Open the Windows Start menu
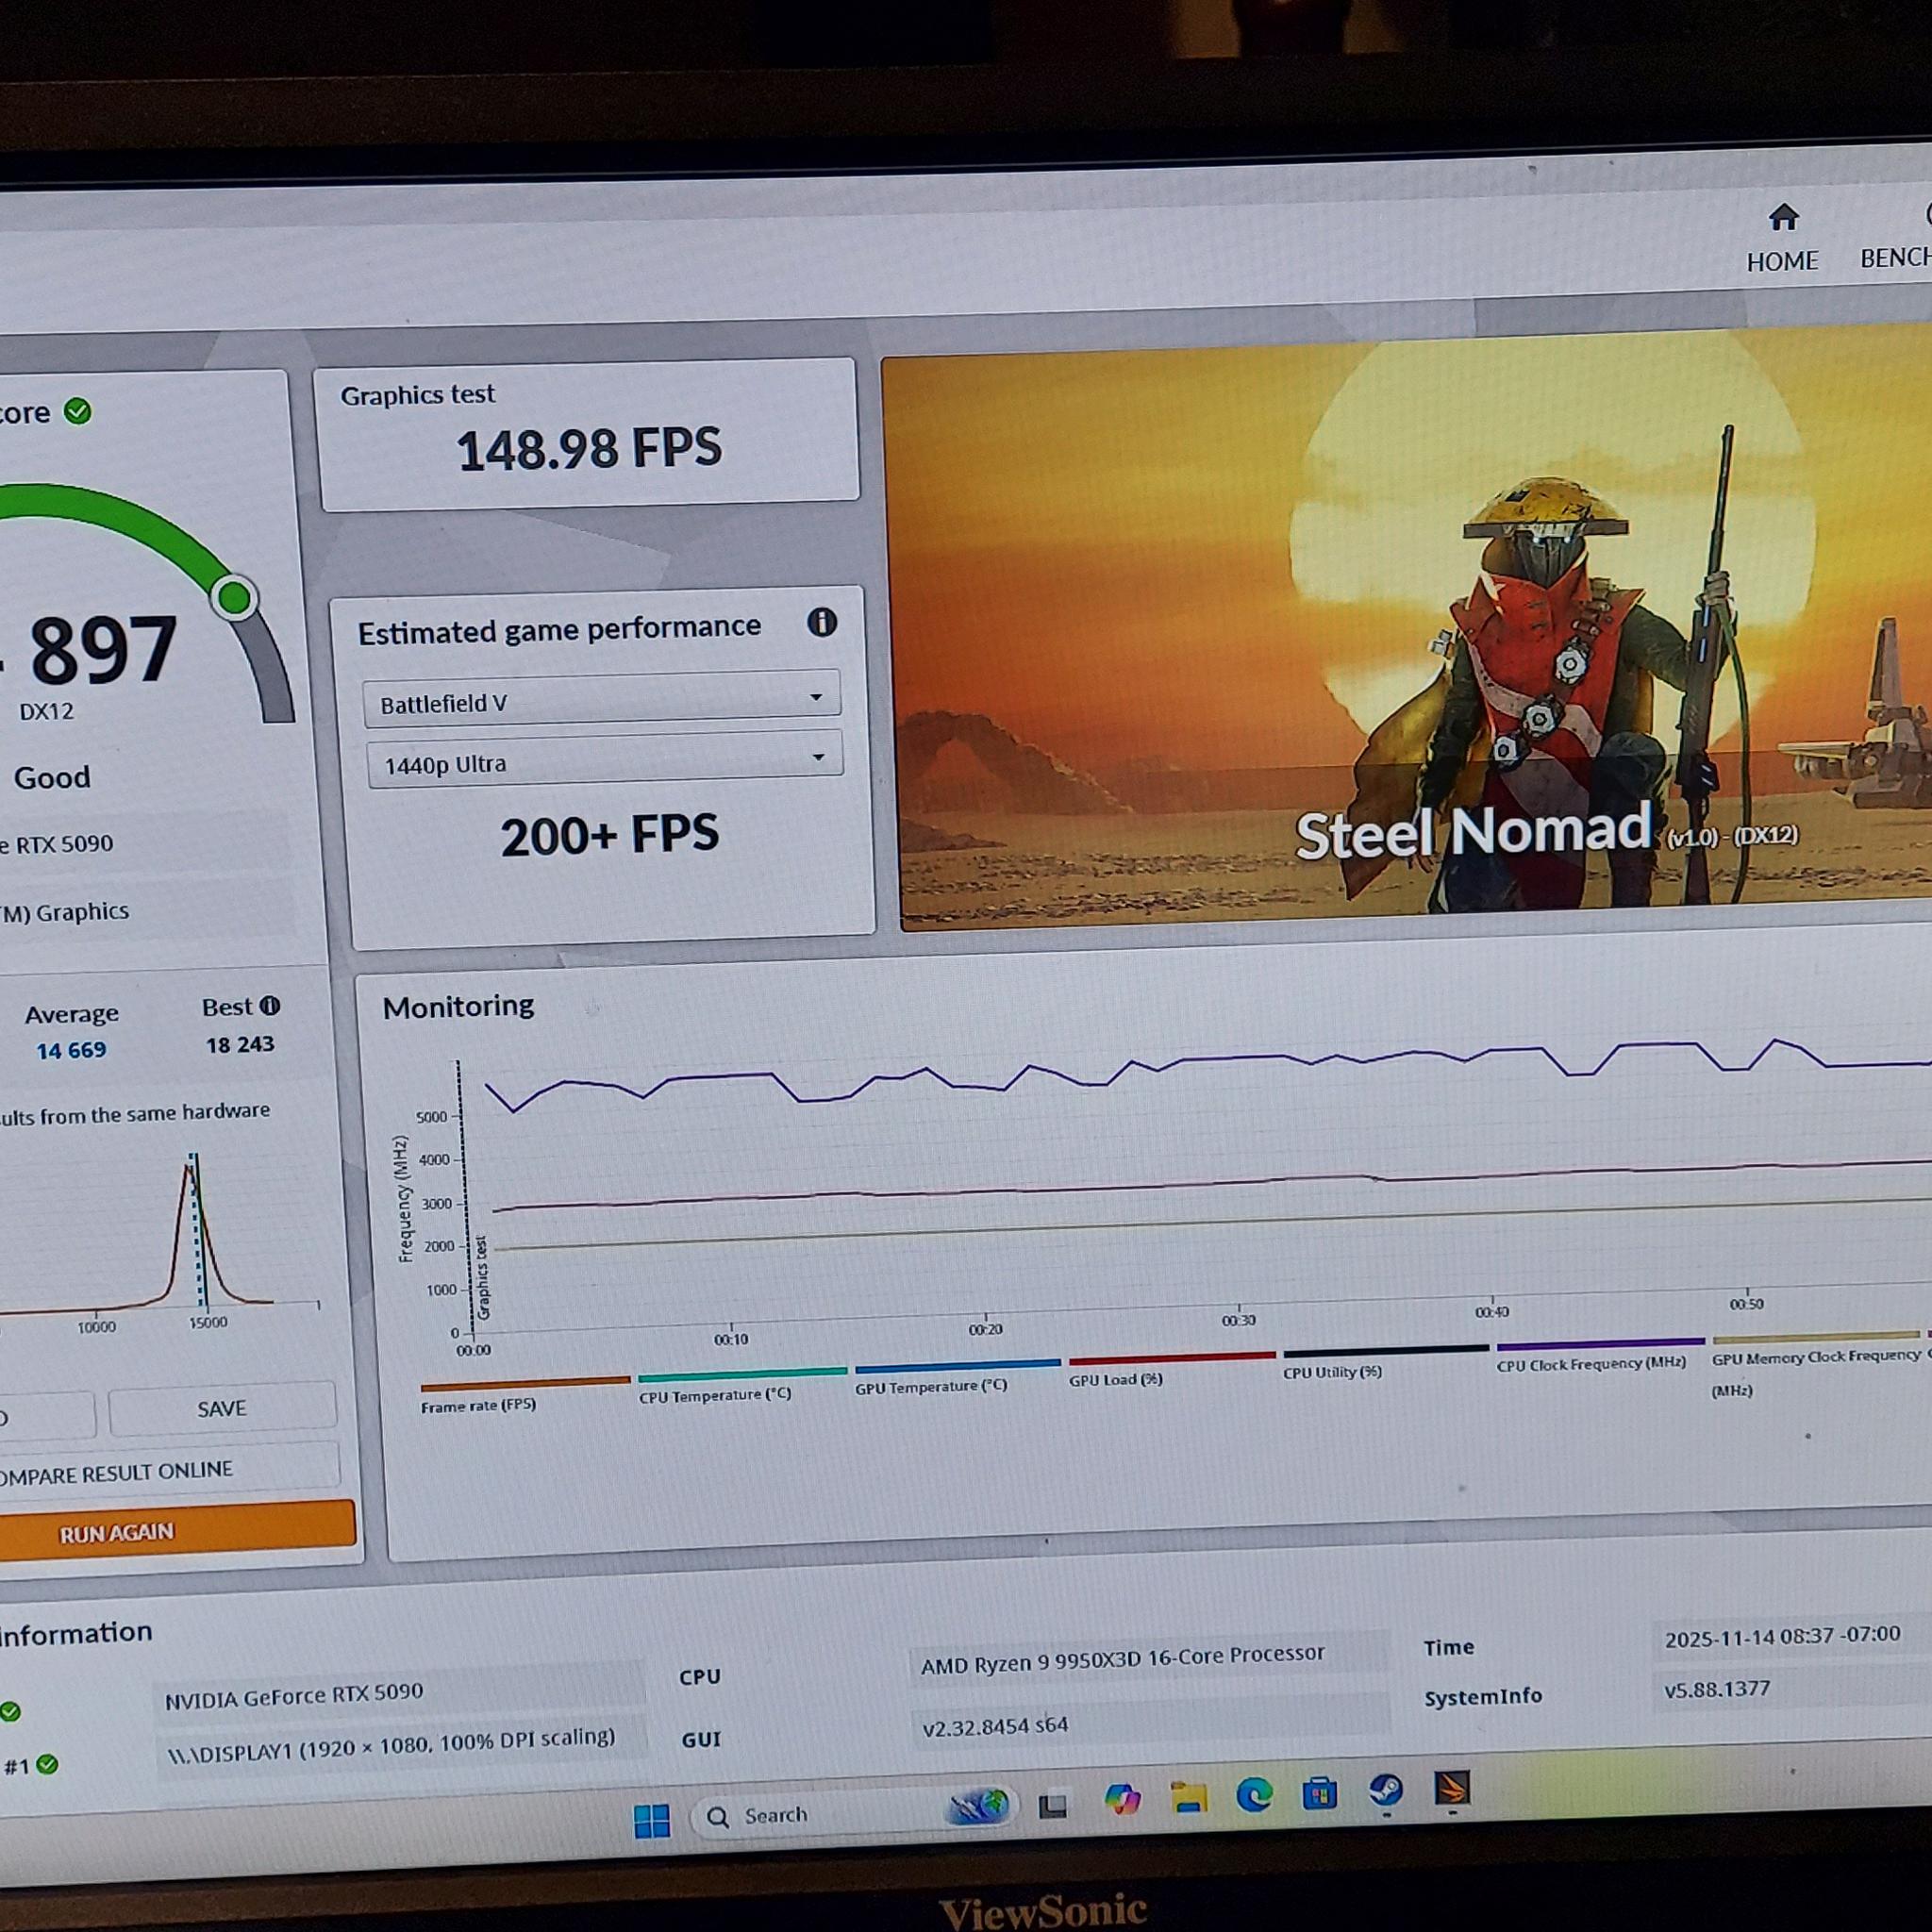The image size is (1932, 1932). tap(652, 1820)
